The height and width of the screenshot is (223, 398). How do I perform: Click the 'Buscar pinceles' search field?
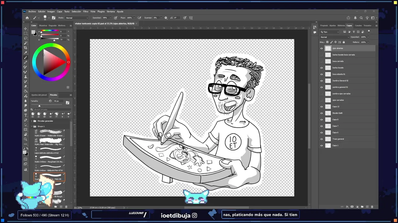pos(52,109)
